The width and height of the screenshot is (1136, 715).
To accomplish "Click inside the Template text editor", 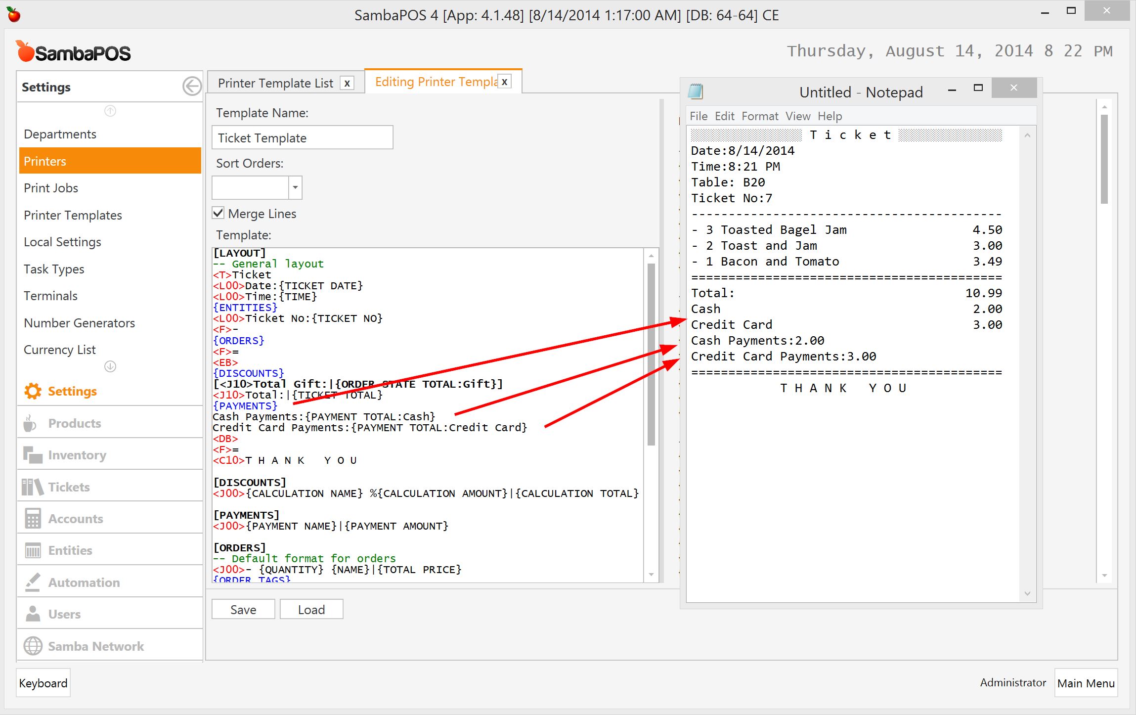I will 428,415.
